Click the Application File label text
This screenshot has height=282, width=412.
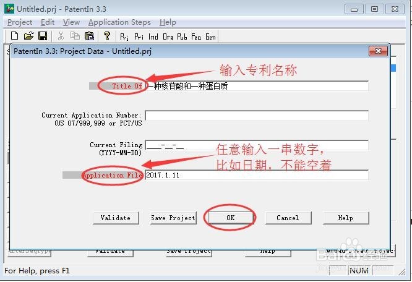[113, 175]
